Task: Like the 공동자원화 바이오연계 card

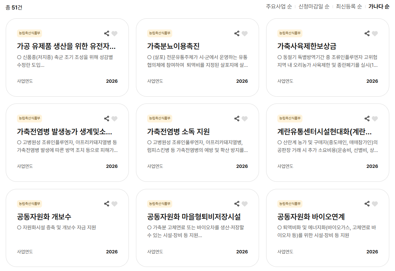Action: [x=375, y=204]
